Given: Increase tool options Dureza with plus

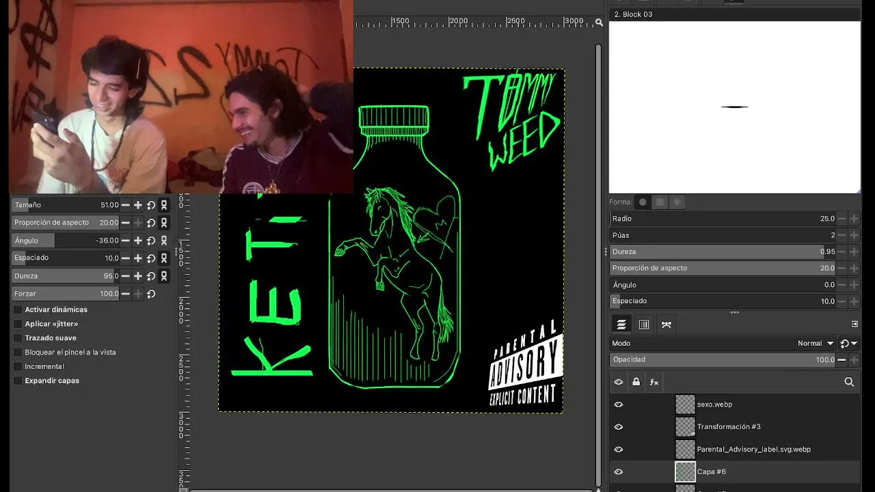Looking at the screenshot, I should (x=138, y=276).
